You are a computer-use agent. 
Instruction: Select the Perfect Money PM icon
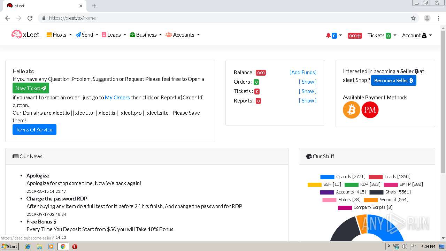[370, 110]
